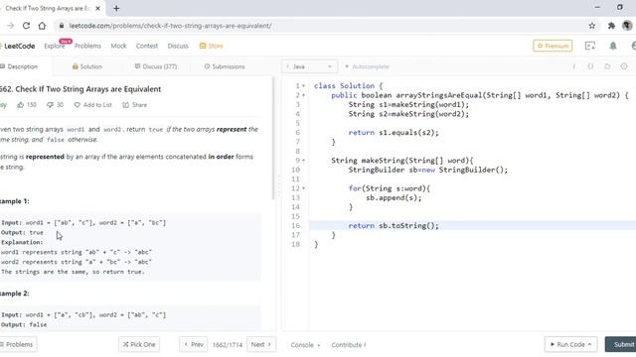Collapse code fold arrow at line 1

click(303, 86)
